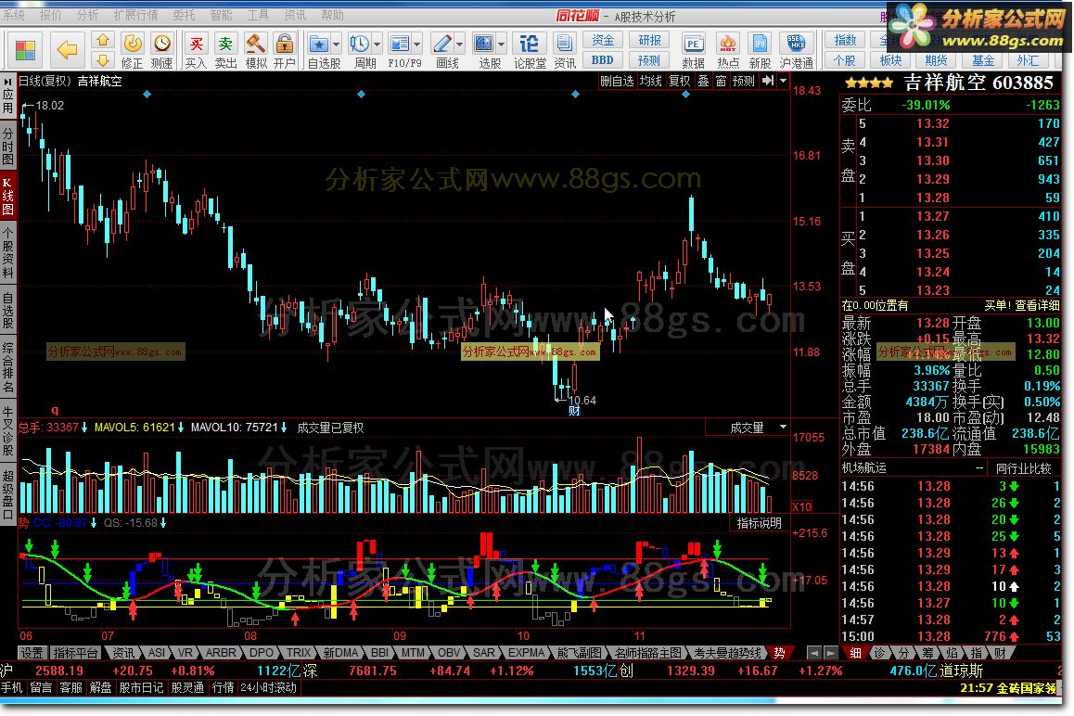Expand dropdown arrow next to 周期
The image size is (1074, 716).
pyautogui.click(x=377, y=45)
